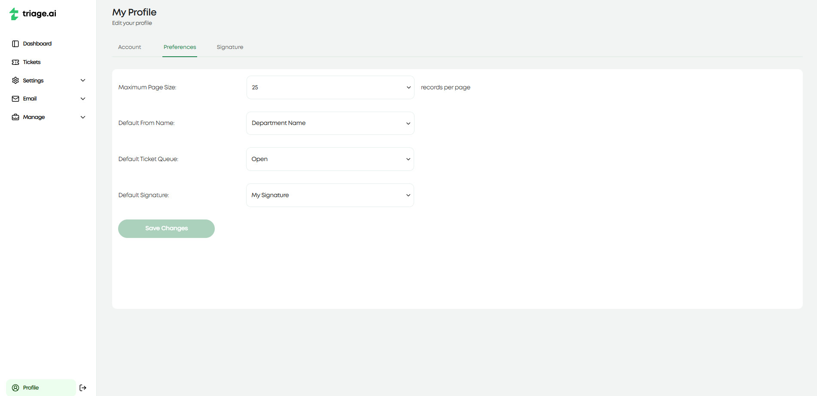Click the Manage sidebar icon
817x396 pixels.
(15, 117)
